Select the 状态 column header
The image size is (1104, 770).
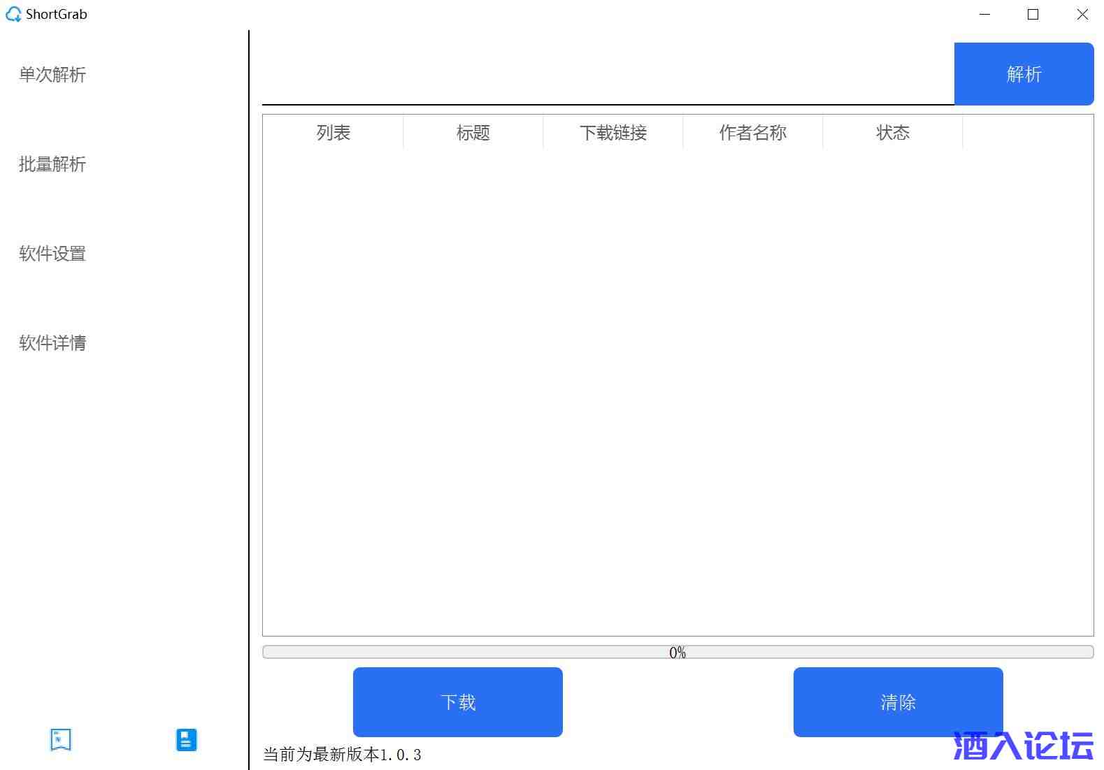(893, 133)
